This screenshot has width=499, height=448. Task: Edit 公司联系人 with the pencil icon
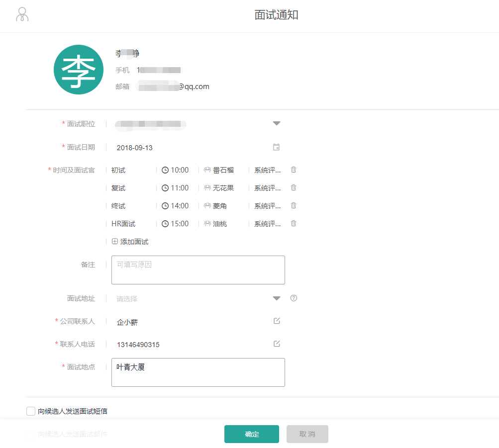[x=277, y=321]
